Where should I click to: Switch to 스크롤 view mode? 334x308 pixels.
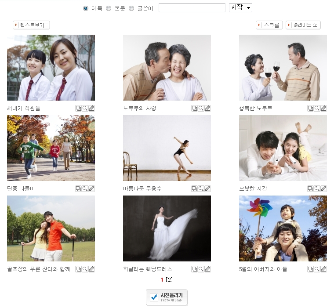click(x=269, y=25)
